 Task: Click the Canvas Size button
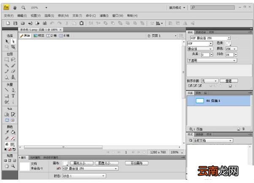click(x=82, y=163)
